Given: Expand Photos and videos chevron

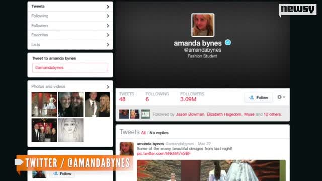Looking at the screenshot, I should click(108, 87).
